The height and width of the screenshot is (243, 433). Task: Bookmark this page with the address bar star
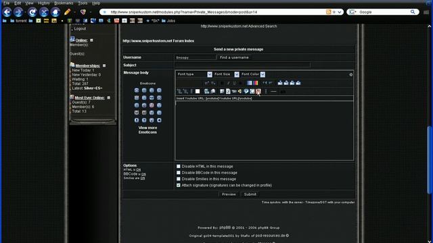(x=334, y=12)
